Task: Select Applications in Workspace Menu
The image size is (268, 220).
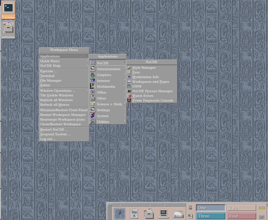Action: click(x=64, y=56)
